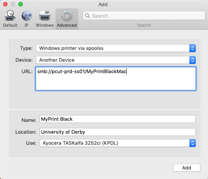Viewport: 208px width, 179px height.
Task: Expand the Device dropdown arrows
Action: [x=192, y=60]
